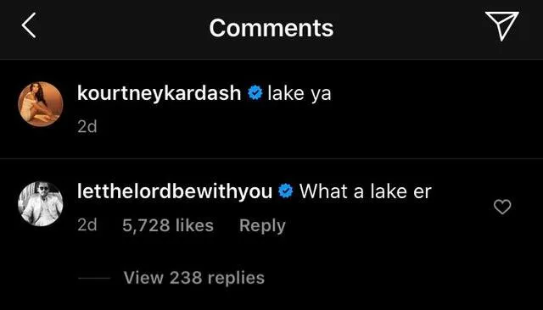Select the word 'ya' in kourtneykardash's comment

tap(321, 95)
